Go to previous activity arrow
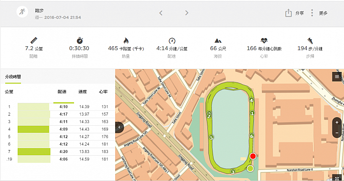344x181 pixels. [x=161, y=13]
